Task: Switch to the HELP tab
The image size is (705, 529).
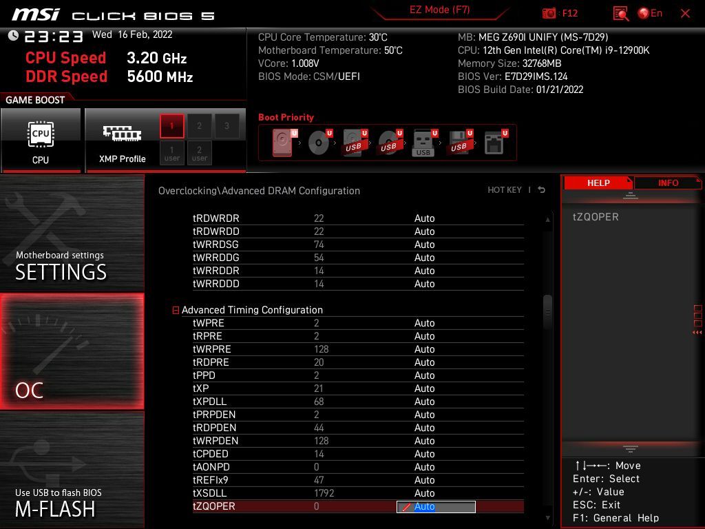Action: coord(598,183)
